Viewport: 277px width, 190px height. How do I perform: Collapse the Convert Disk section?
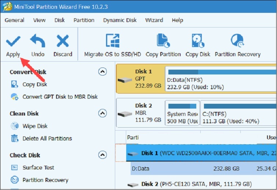103,72
